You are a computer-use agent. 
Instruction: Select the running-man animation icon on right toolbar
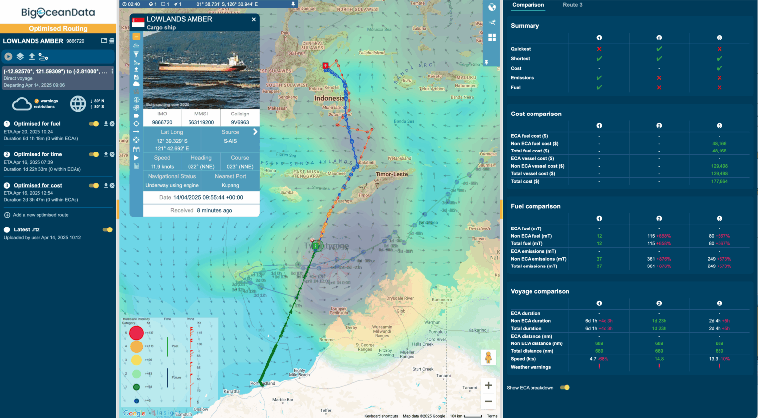[x=492, y=22]
